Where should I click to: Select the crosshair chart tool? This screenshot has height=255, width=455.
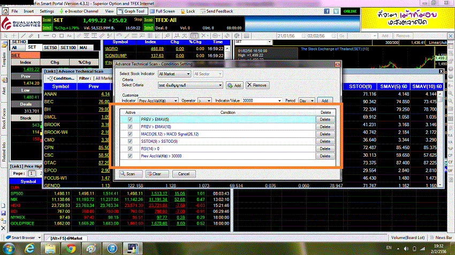[x=13, y=36]
